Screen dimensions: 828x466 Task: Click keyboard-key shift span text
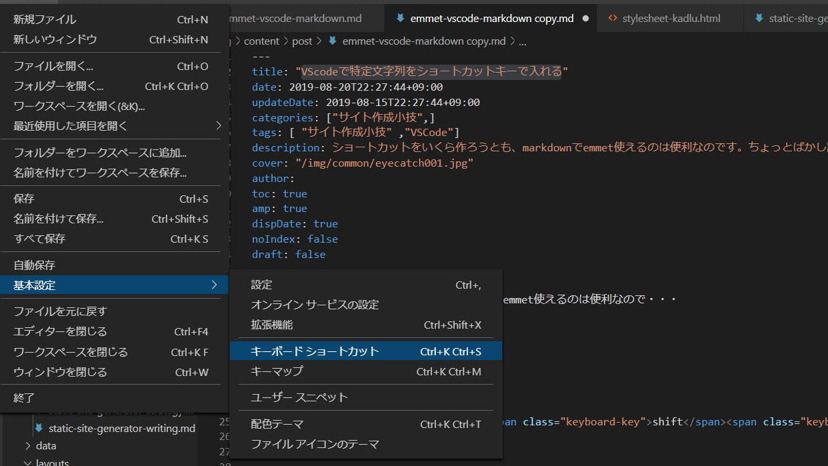click(x=667, y=421)
